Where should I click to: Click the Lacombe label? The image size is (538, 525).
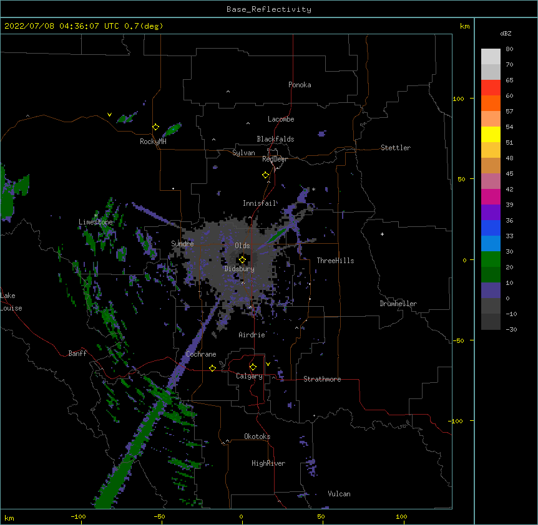[x=281, y=119]
